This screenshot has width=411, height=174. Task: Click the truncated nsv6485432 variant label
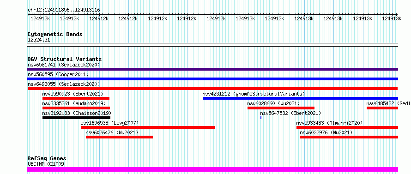coord(388,103)
